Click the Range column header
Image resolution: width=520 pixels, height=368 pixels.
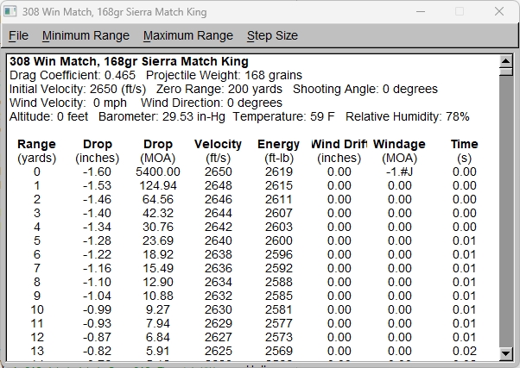37,144
